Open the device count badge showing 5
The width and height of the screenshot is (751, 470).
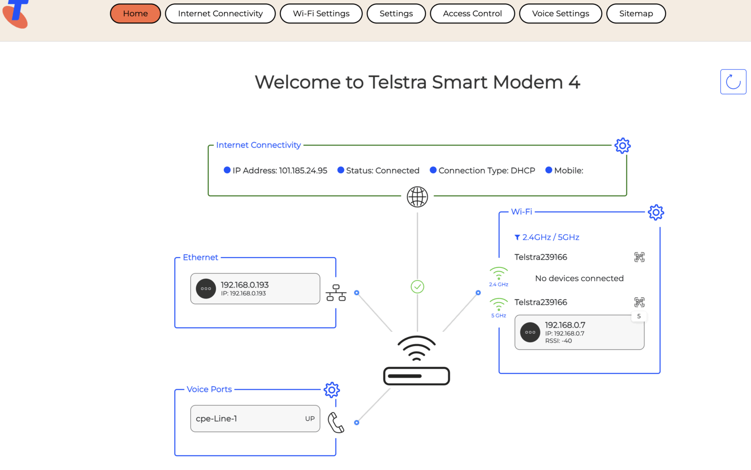pos(639,316)
